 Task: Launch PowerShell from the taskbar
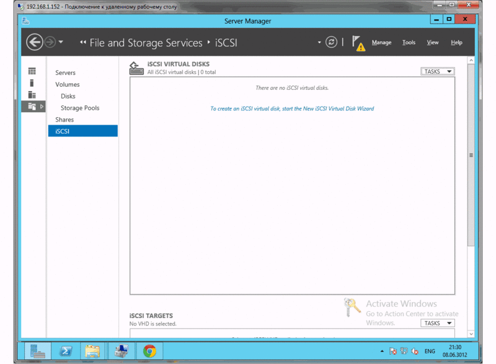pos(66,351)
